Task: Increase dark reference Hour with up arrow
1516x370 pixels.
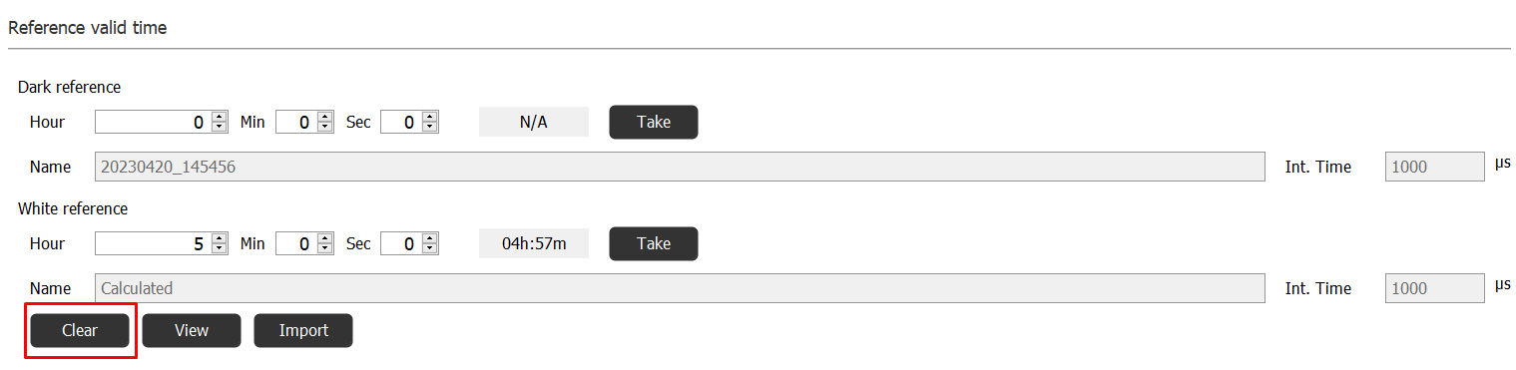Action: coord(220,117)
